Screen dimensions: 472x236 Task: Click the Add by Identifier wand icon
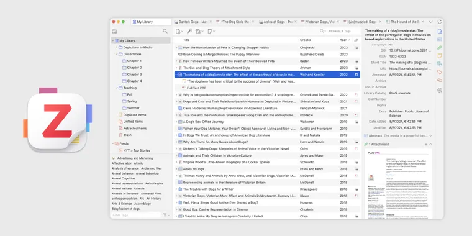(189, 31)
